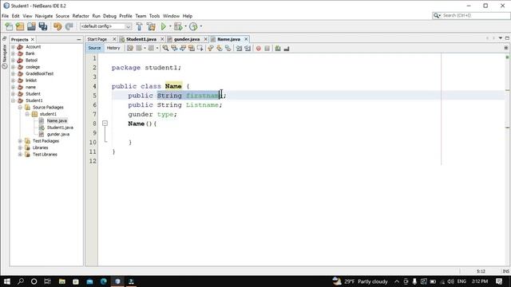The height and width of the screenshot is (287, 511).
Task: Click the New File toolbar icon
Action: click(x=9, y=26)
